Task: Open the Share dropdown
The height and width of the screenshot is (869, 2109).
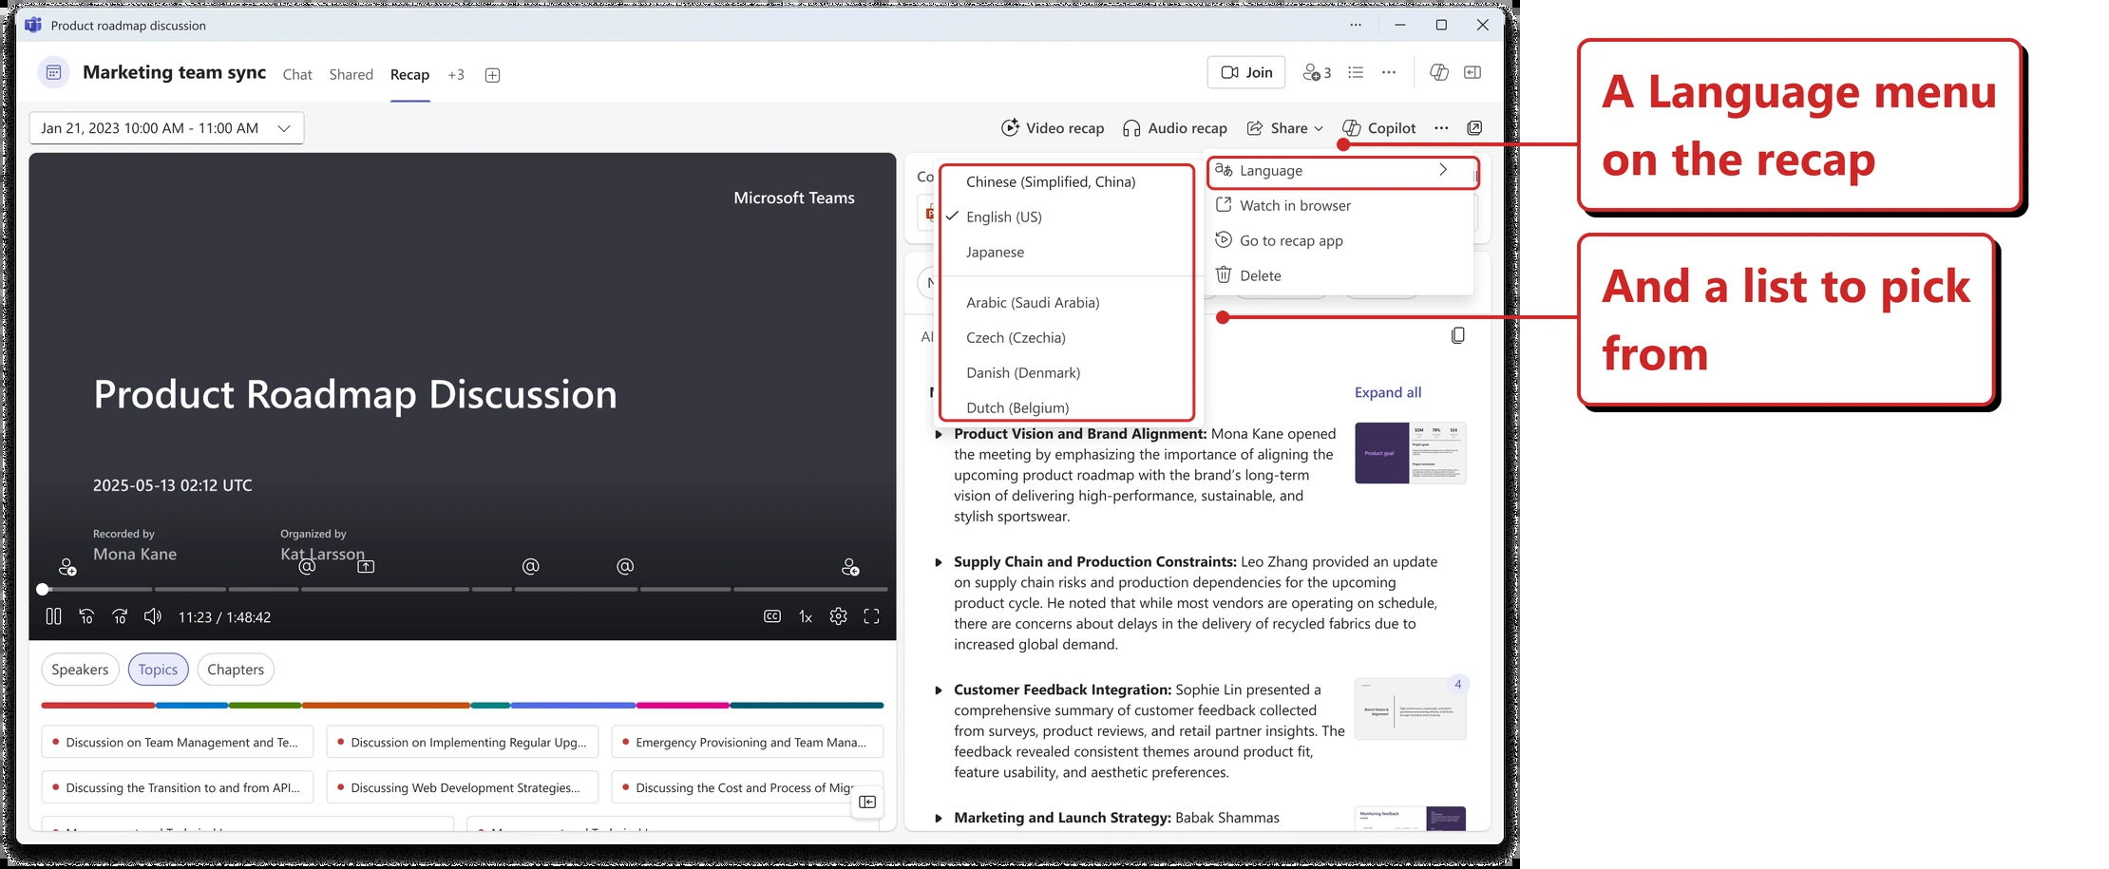Action: (x=1285, y=128)
